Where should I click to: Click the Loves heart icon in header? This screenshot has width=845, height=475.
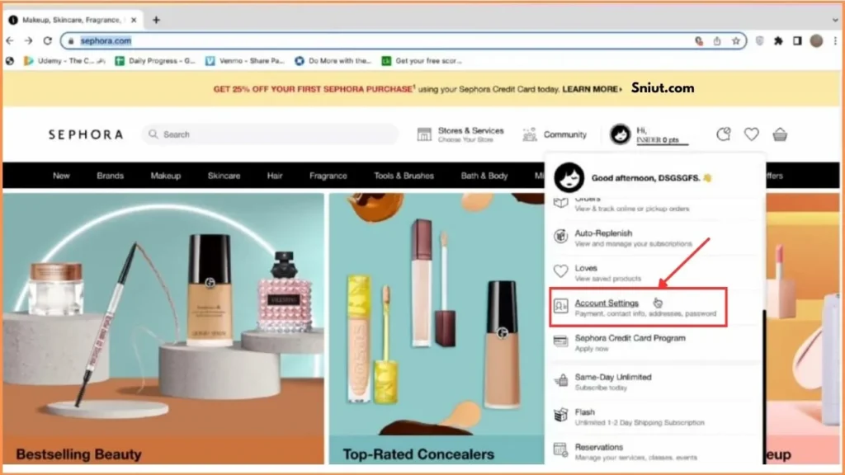751,134
